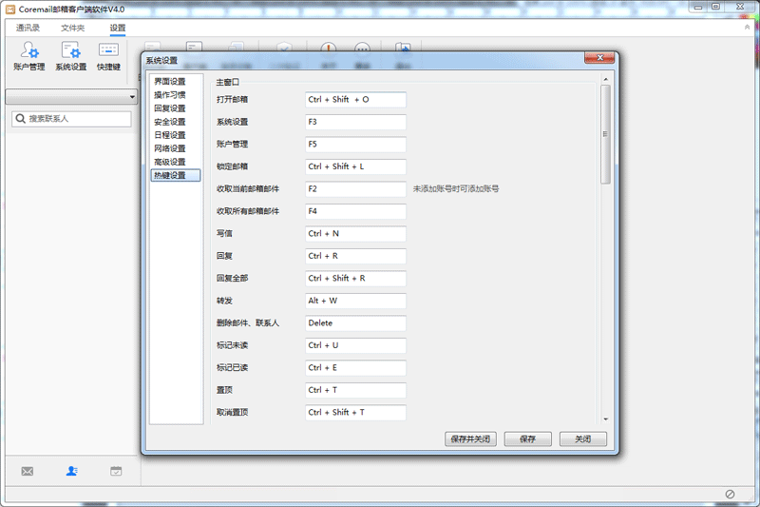Focus the 转发 shortcut field Alt + W
This screenshot has height=507, width=760.
(x=355, y=301)
